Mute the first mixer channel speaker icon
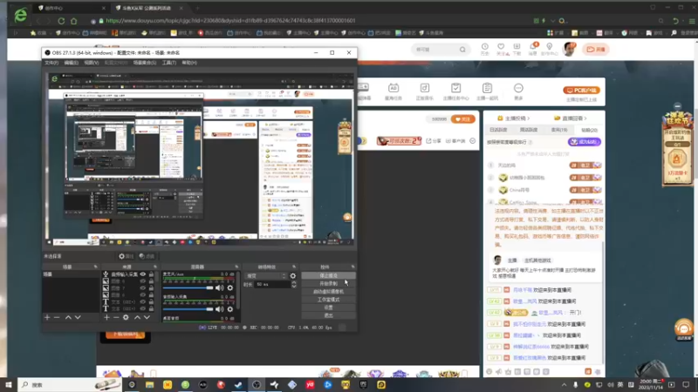 pos(220,288)
